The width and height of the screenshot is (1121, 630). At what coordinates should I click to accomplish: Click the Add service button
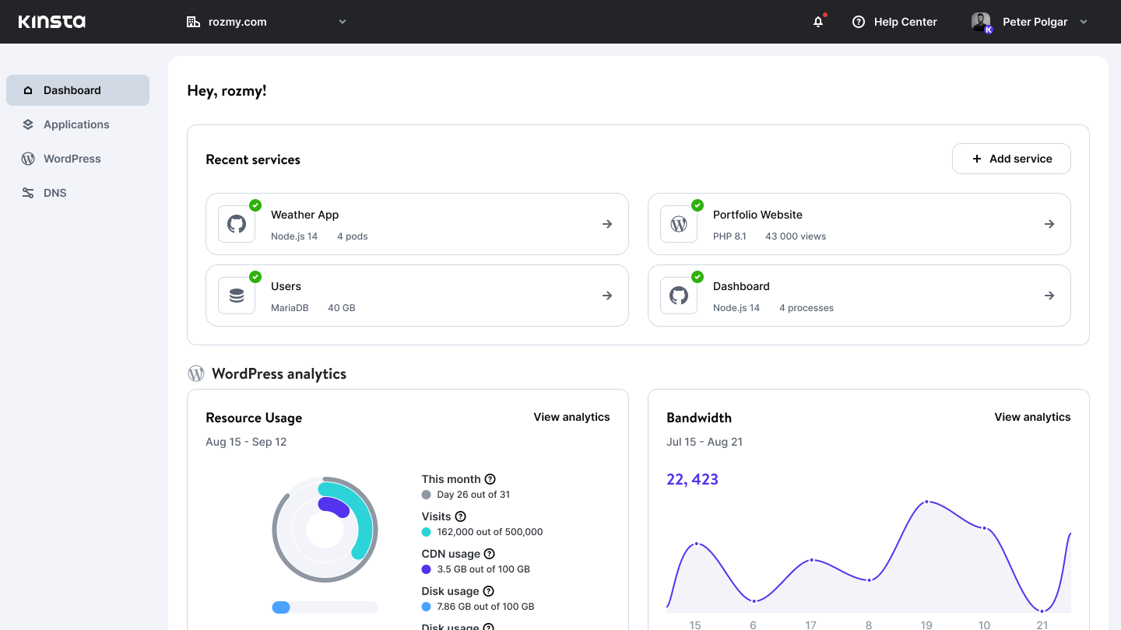click(x=1011, y=159)
